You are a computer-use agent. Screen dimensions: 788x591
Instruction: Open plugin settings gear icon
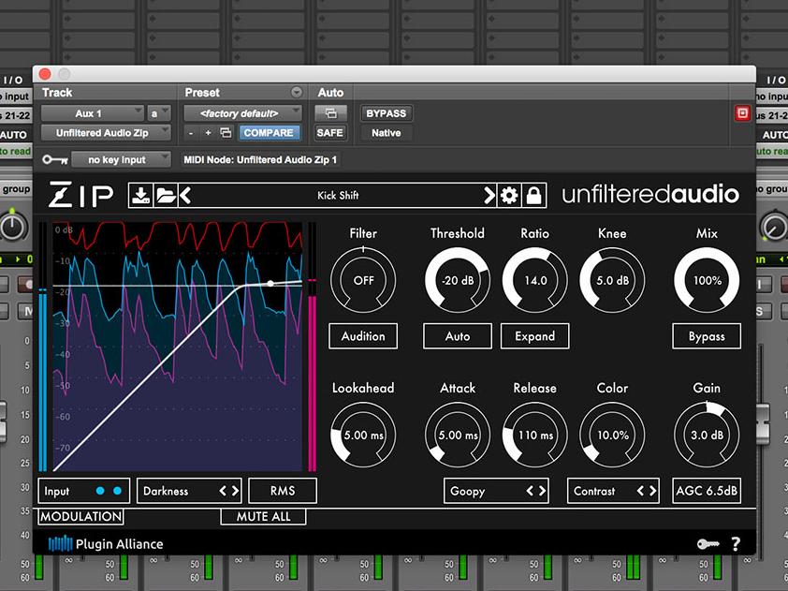509,195
